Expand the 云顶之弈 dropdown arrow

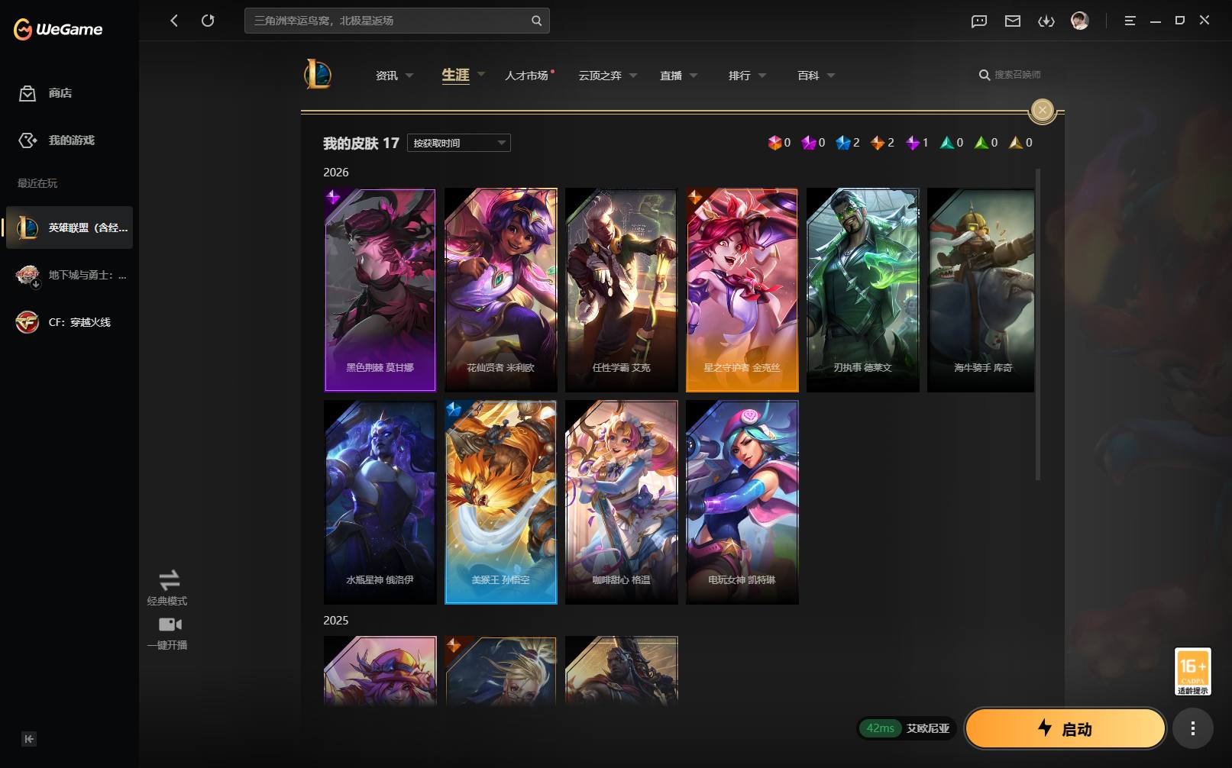633,76
